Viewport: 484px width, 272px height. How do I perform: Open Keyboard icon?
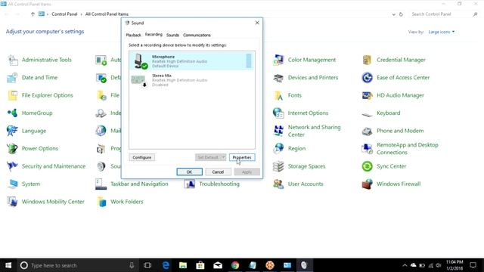pos(367,114)
